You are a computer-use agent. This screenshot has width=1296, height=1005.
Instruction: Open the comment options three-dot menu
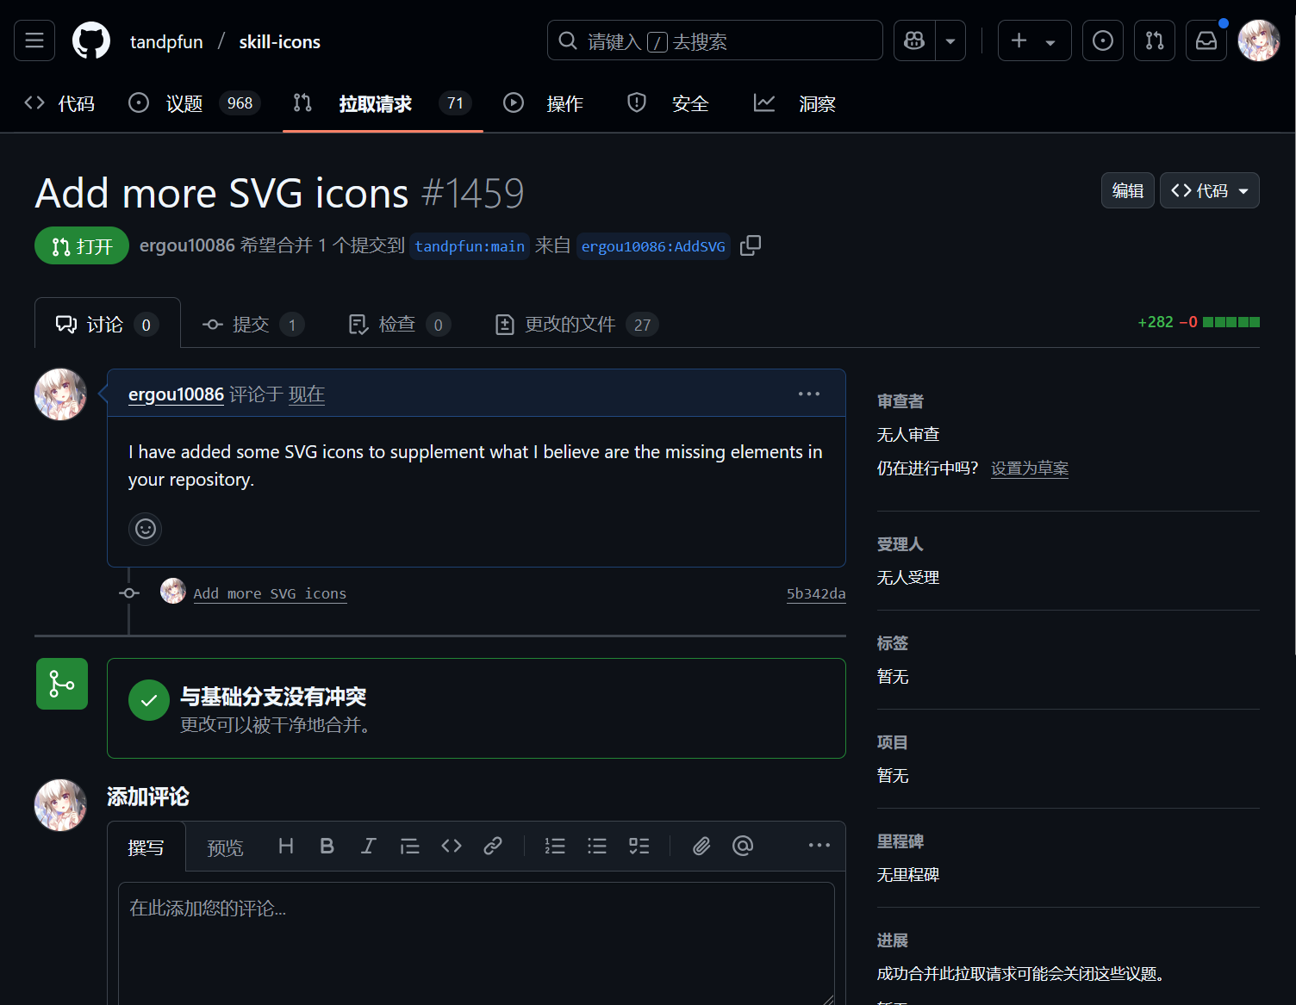pyautogui.click(x=808, y=394)
